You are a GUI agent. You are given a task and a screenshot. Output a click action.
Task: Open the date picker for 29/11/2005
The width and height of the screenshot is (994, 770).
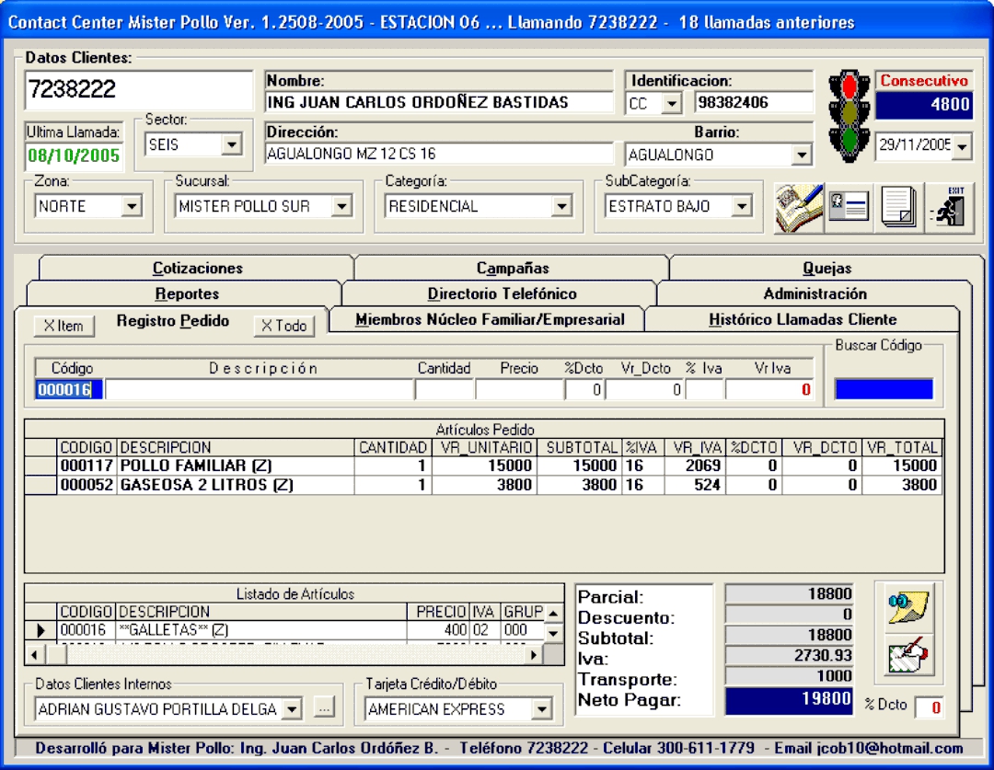[963, 145]
